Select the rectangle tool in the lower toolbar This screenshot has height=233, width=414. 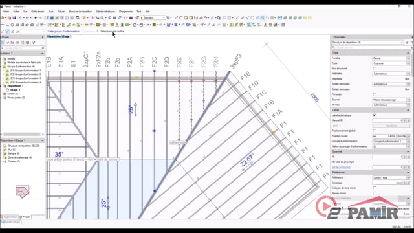(x=17, y=25)
